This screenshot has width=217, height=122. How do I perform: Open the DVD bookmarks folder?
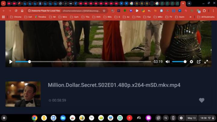[96, 17]
